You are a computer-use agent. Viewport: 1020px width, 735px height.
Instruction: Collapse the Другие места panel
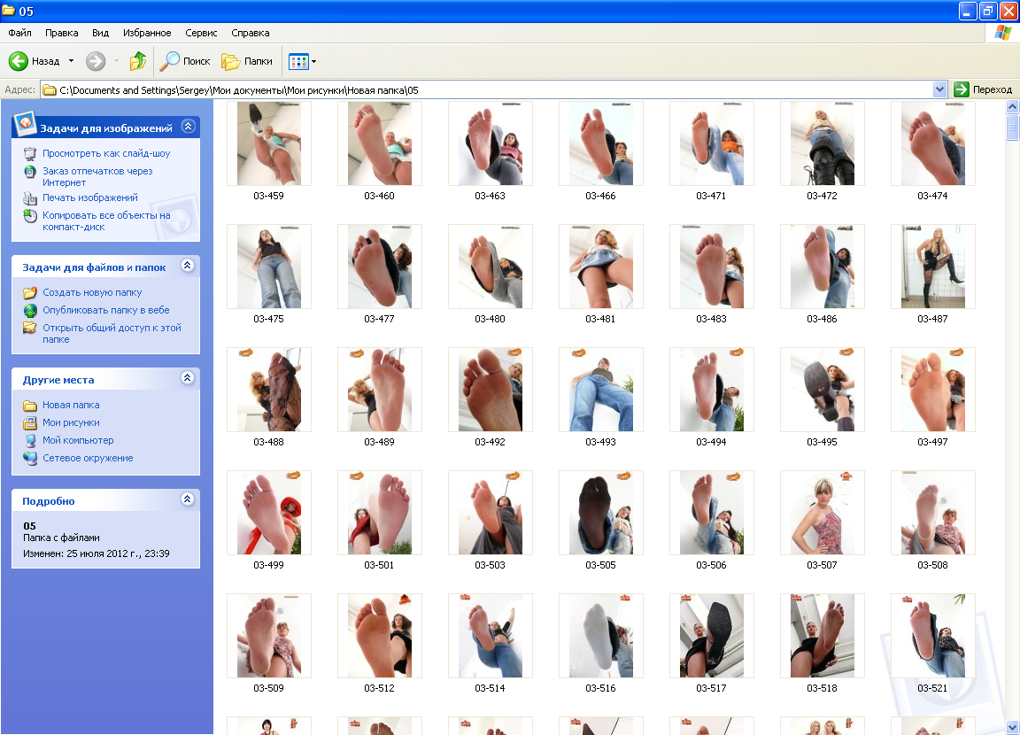[188, 378]
